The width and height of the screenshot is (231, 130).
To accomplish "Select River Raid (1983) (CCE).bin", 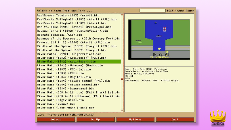I will [79, 73].
